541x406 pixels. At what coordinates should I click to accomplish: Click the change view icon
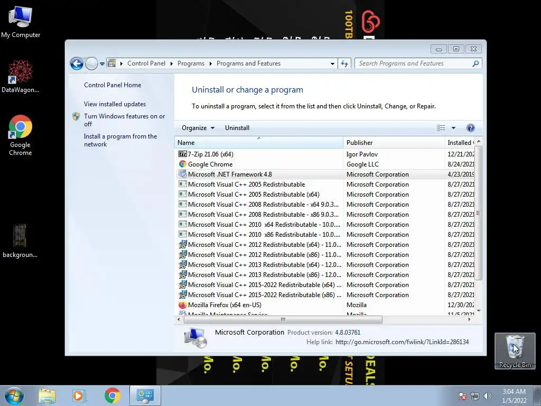click(441, 128)
